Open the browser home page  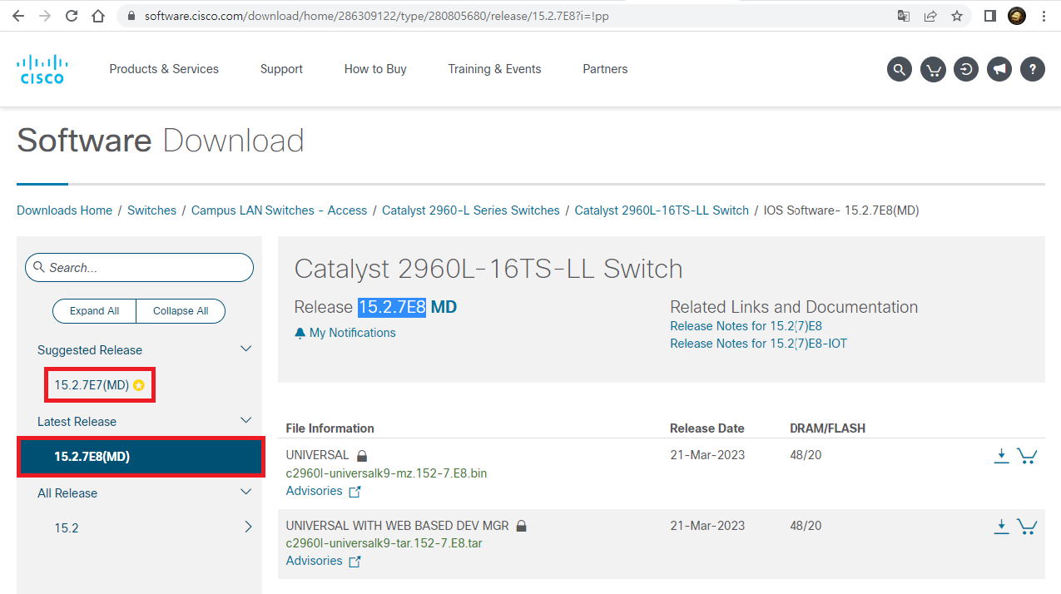(98, 16)
